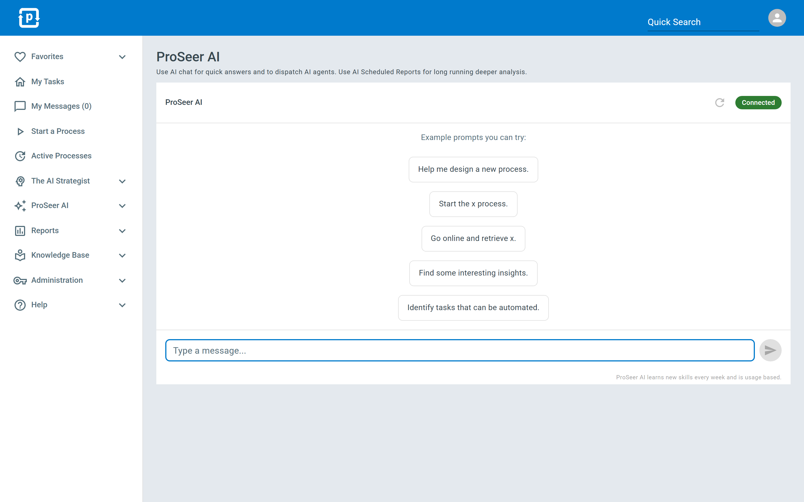Click the Start a Process play icon
Viewport: 804px width, 502px height.
click(20, 131)
